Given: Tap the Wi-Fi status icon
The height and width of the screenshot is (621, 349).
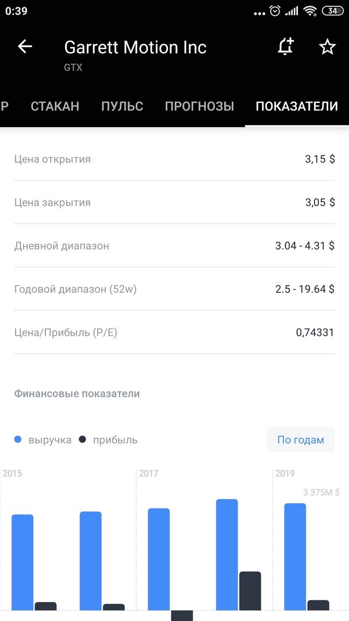Looking at the screenshot, I should click(310, 11).
